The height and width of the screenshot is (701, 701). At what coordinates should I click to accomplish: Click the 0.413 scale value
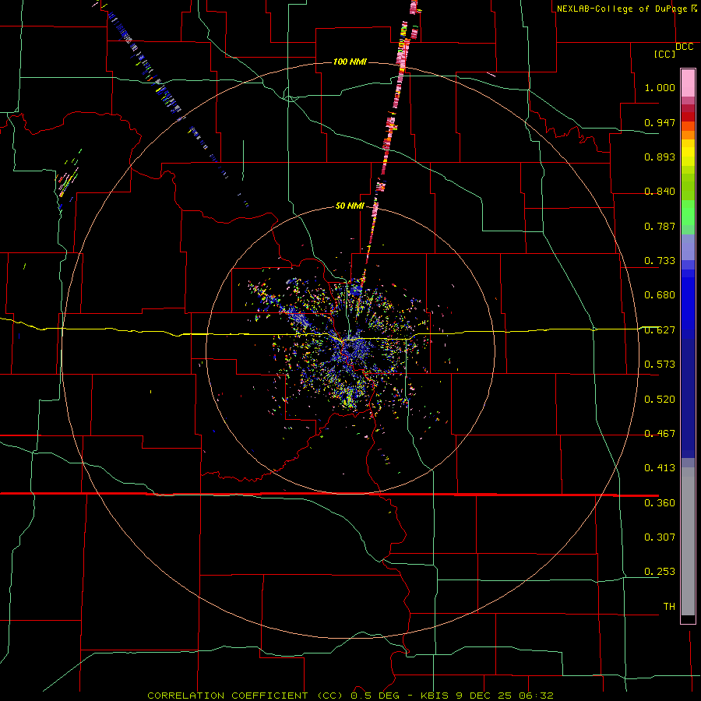click(660, 468)
